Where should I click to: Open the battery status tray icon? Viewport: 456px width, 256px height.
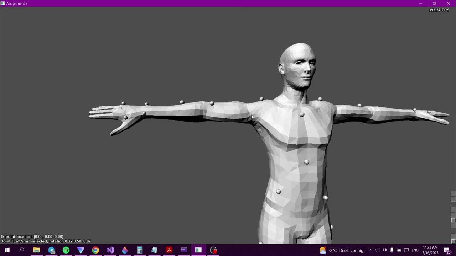click(x=399, y=250)
